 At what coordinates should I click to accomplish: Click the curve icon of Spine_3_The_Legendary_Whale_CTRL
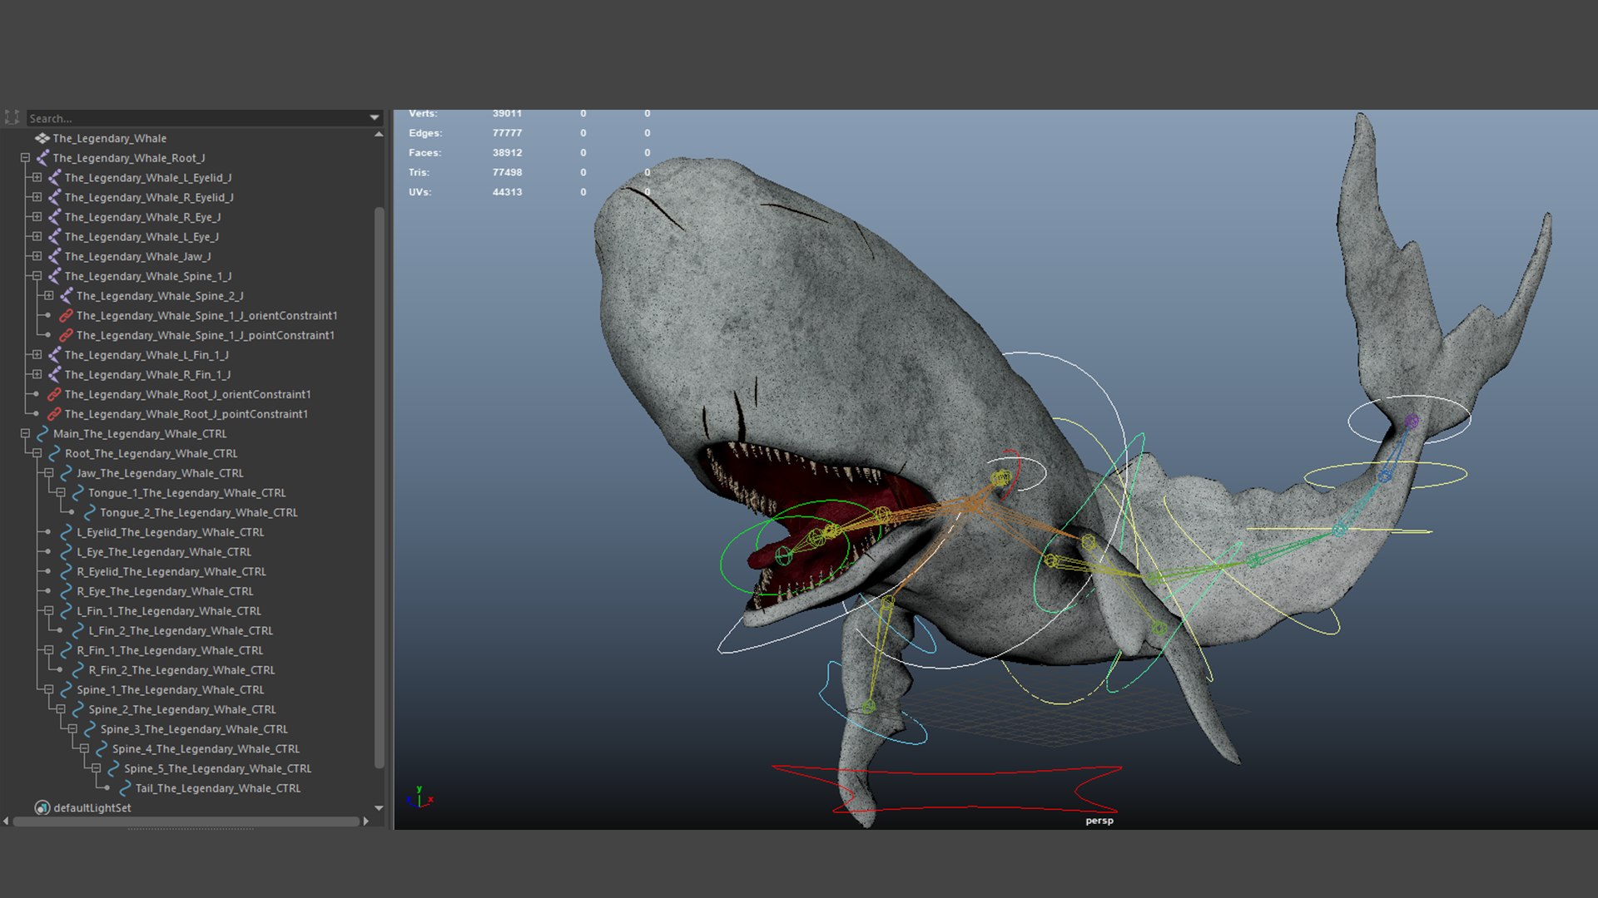[89, 729]
